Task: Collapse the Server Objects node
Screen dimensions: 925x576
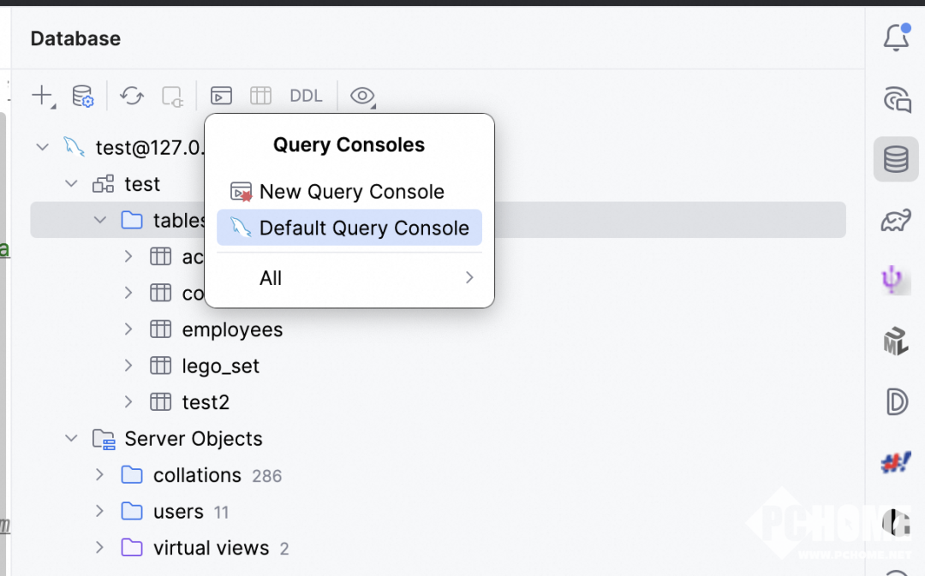Action: pyautogui.click(x=71, y=439)
